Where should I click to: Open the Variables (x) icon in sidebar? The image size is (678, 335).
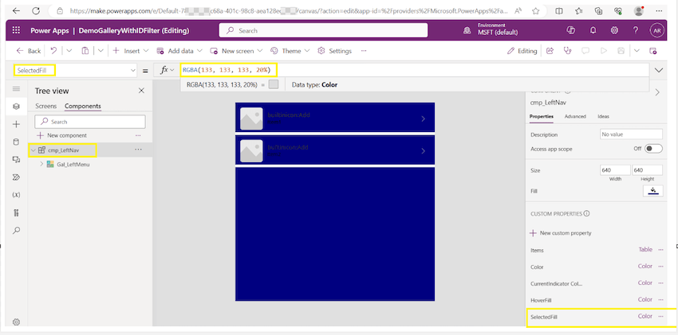point(17,195)
